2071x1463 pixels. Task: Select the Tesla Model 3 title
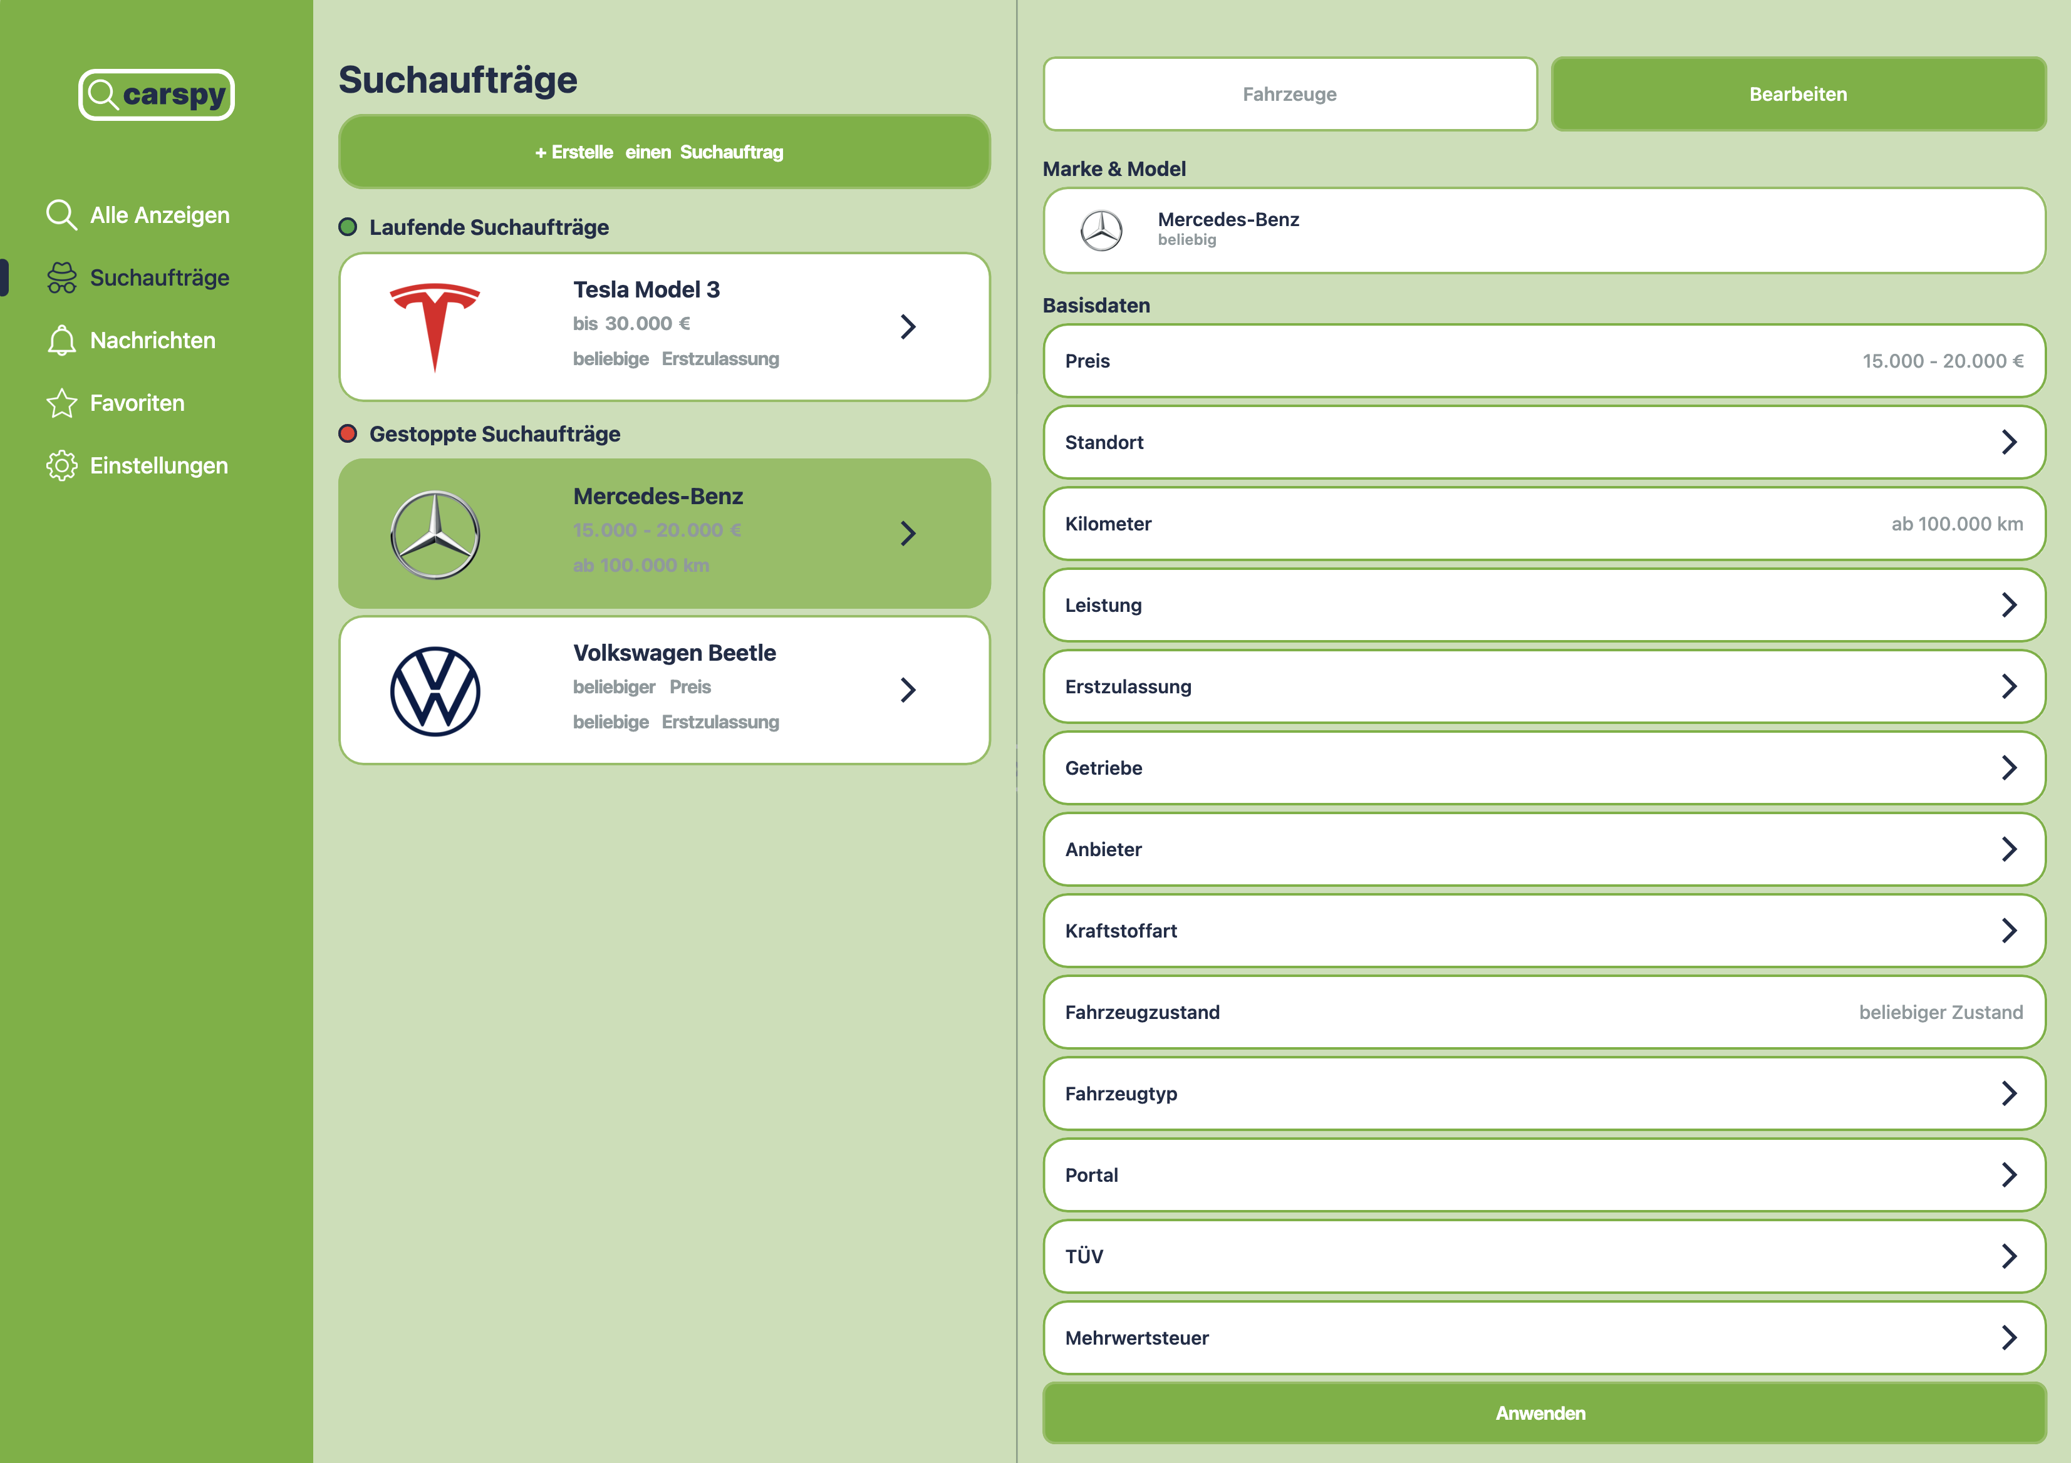(x=646, y=289)
